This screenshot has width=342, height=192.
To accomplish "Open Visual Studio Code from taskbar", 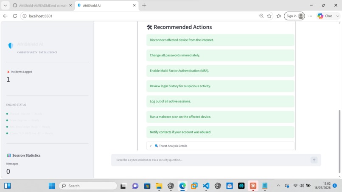I will coord(206,186).
